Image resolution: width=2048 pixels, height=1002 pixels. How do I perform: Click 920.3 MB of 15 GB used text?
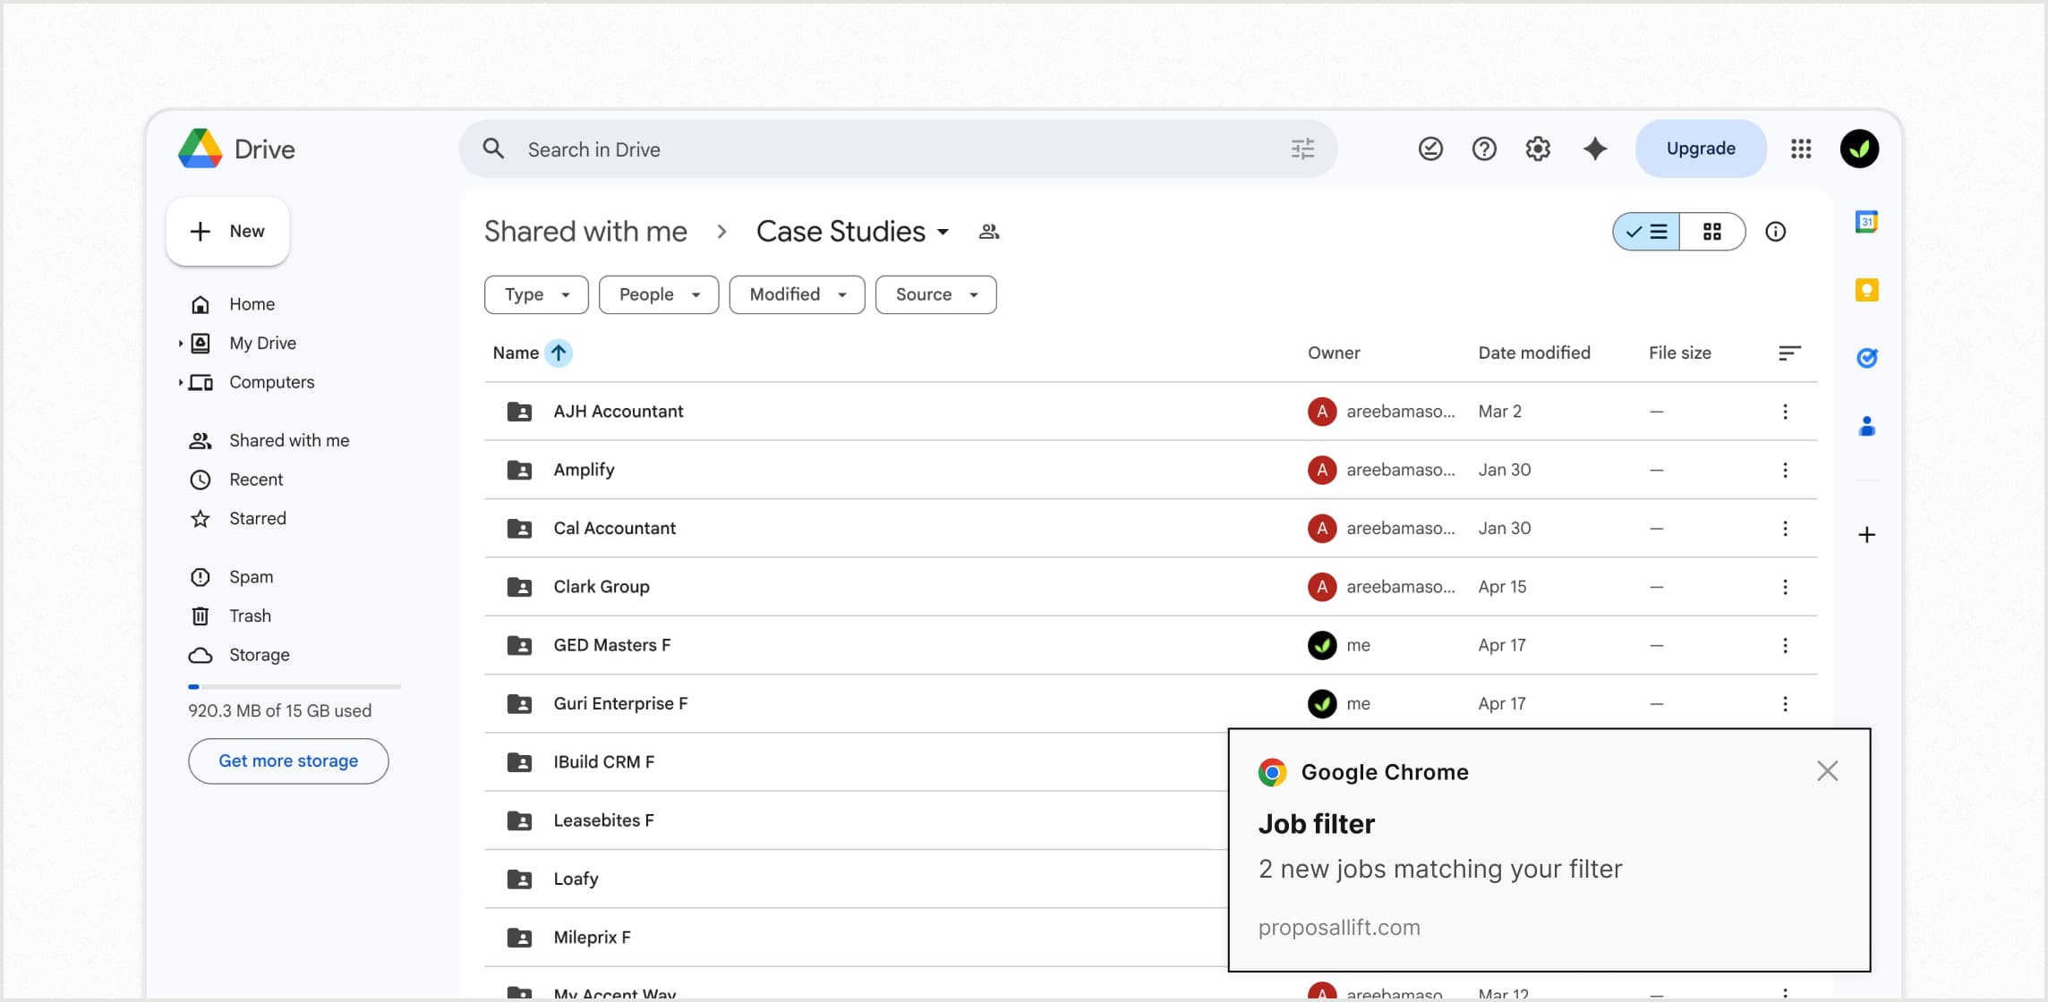pos(279,711)
